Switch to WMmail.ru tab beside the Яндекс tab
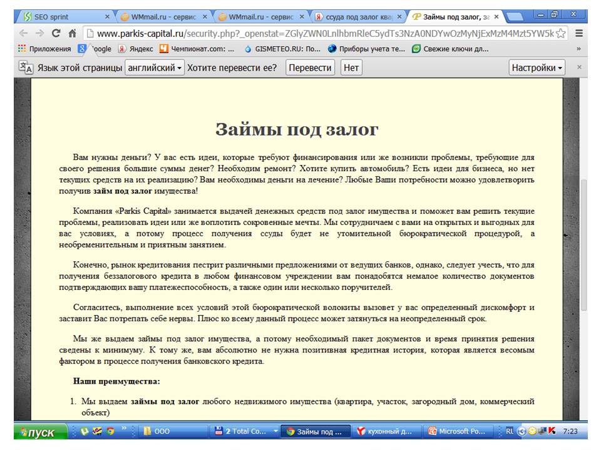Screen dimensions: 601x450 [x=260, y=17]
